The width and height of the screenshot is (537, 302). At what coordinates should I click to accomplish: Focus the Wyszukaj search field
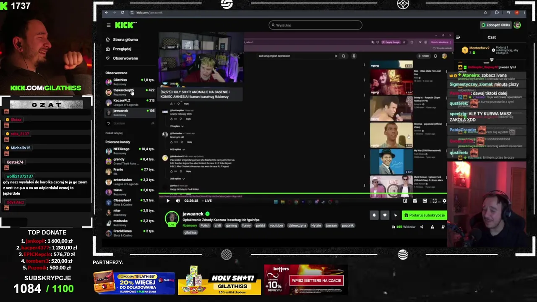(315, 25)
